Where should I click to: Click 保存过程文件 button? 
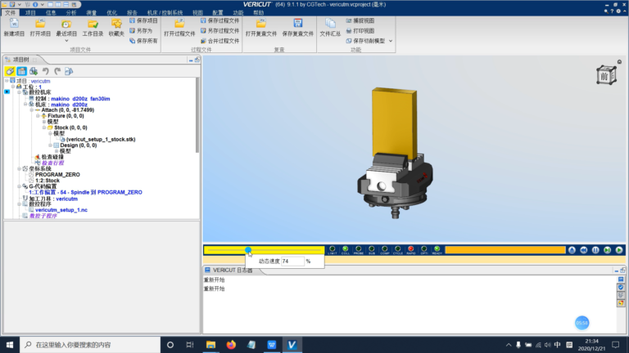(219, 20)
